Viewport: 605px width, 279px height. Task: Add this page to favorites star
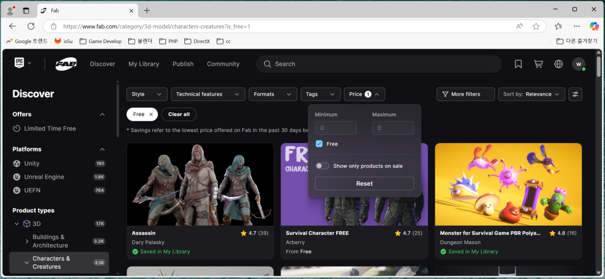point(536,26)
